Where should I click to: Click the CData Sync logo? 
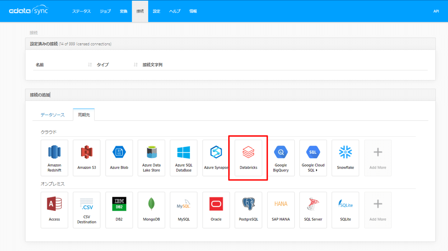point(29,10)
